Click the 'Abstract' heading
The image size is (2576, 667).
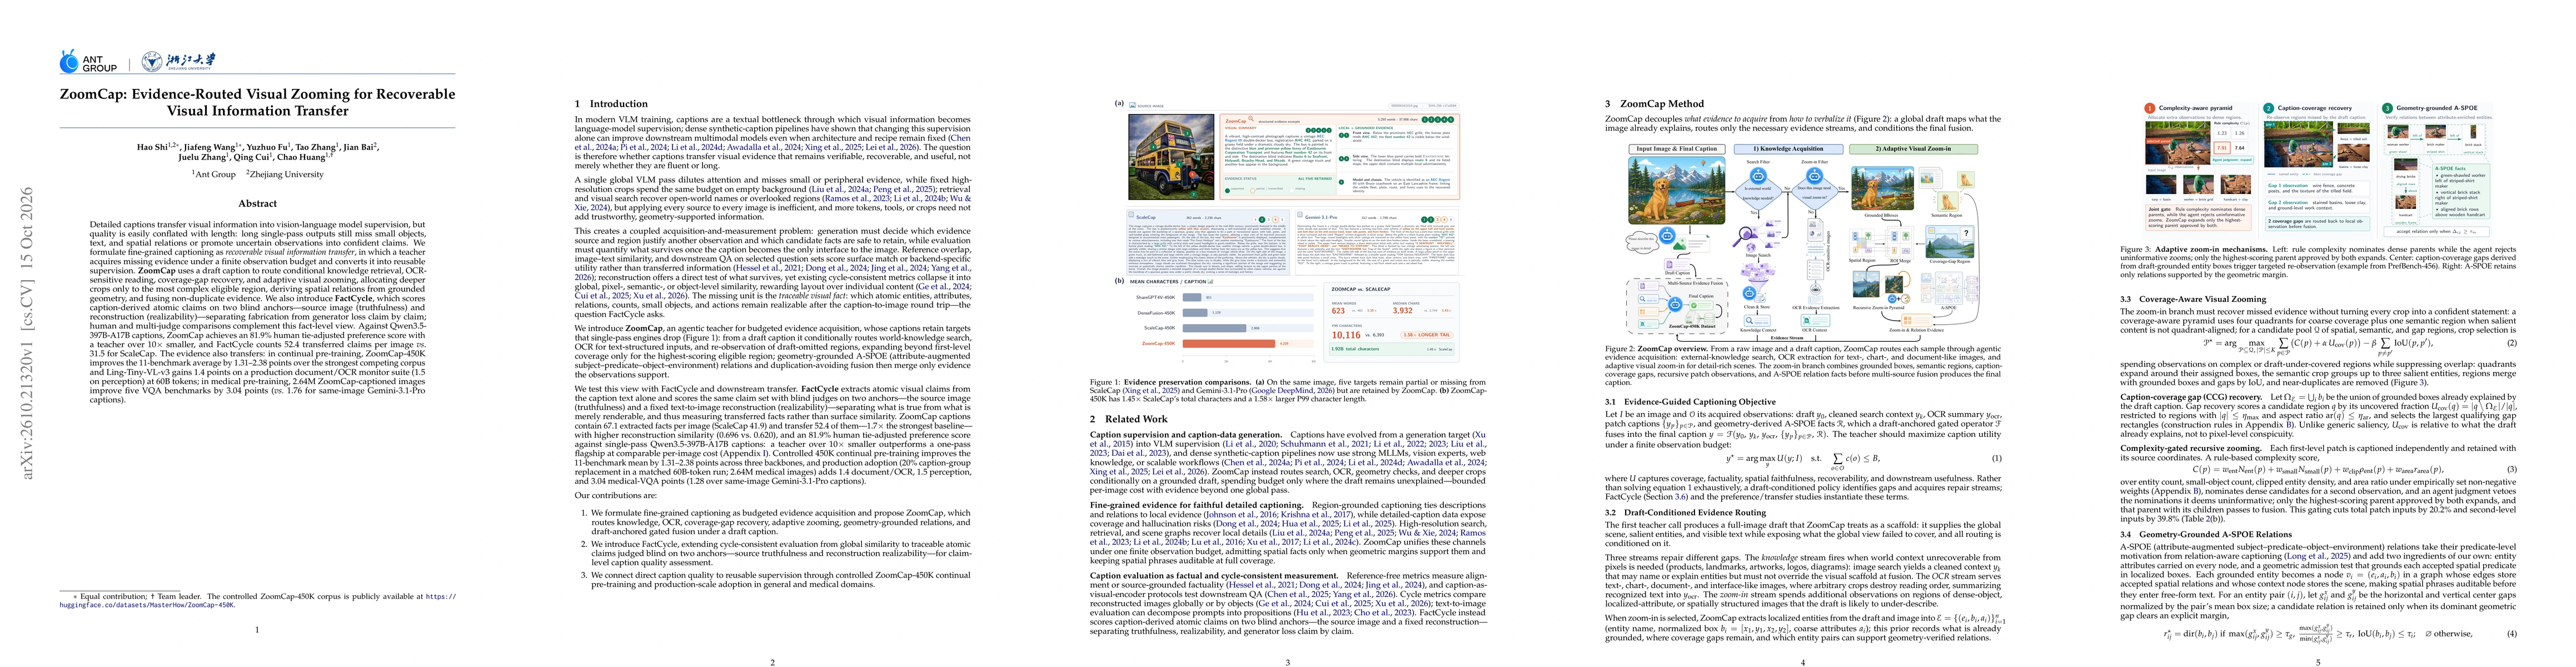click(257, 203)
